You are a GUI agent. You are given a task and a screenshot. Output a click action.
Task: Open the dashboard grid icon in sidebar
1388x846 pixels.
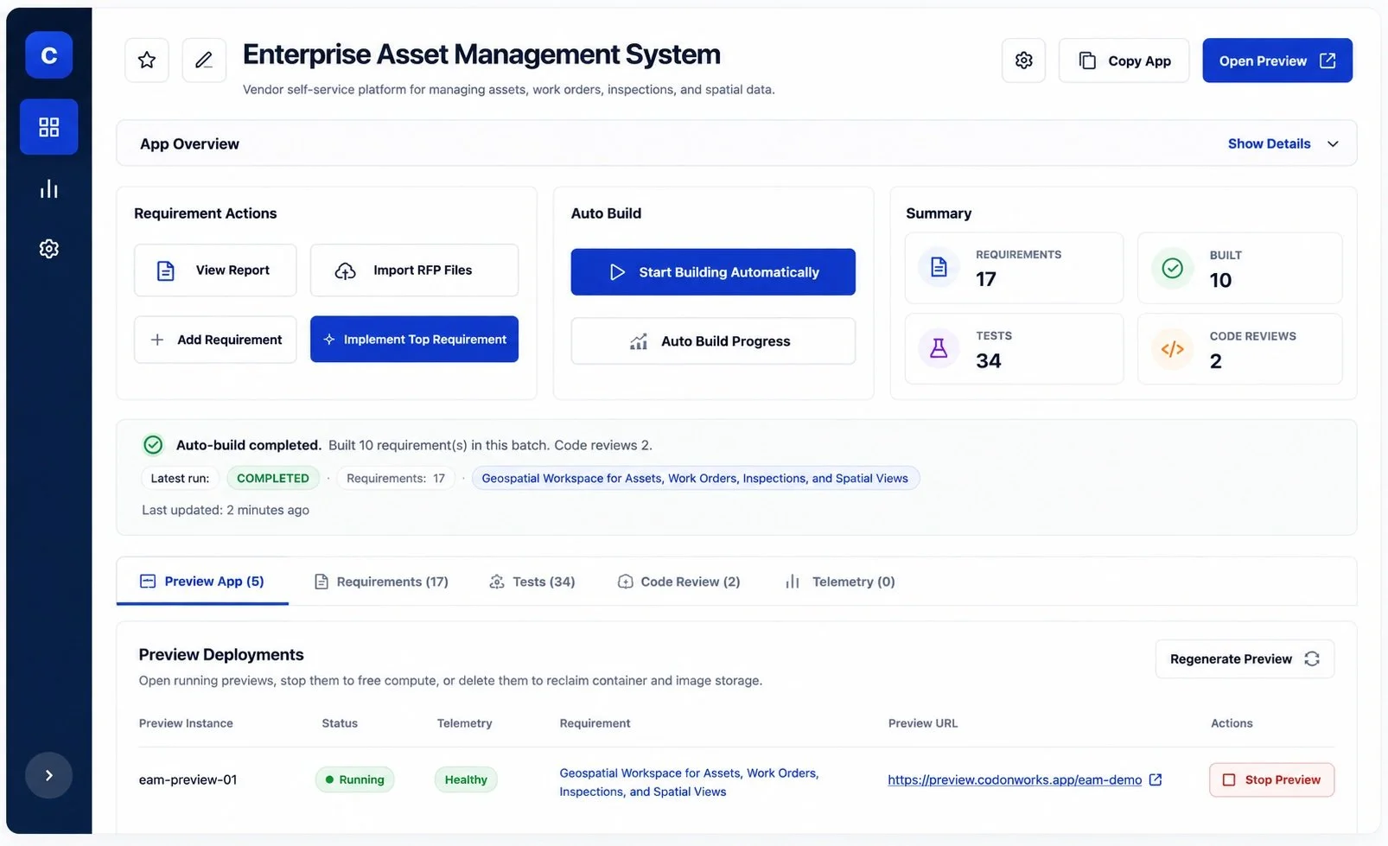point(48,127)
